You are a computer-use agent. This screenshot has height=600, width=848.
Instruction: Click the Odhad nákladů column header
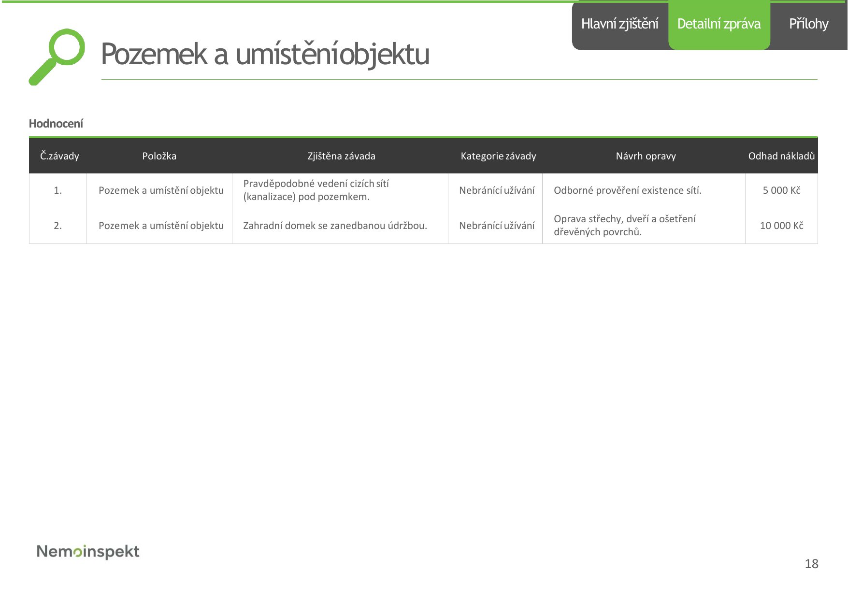pyautogui.click(x=781, y=156)
